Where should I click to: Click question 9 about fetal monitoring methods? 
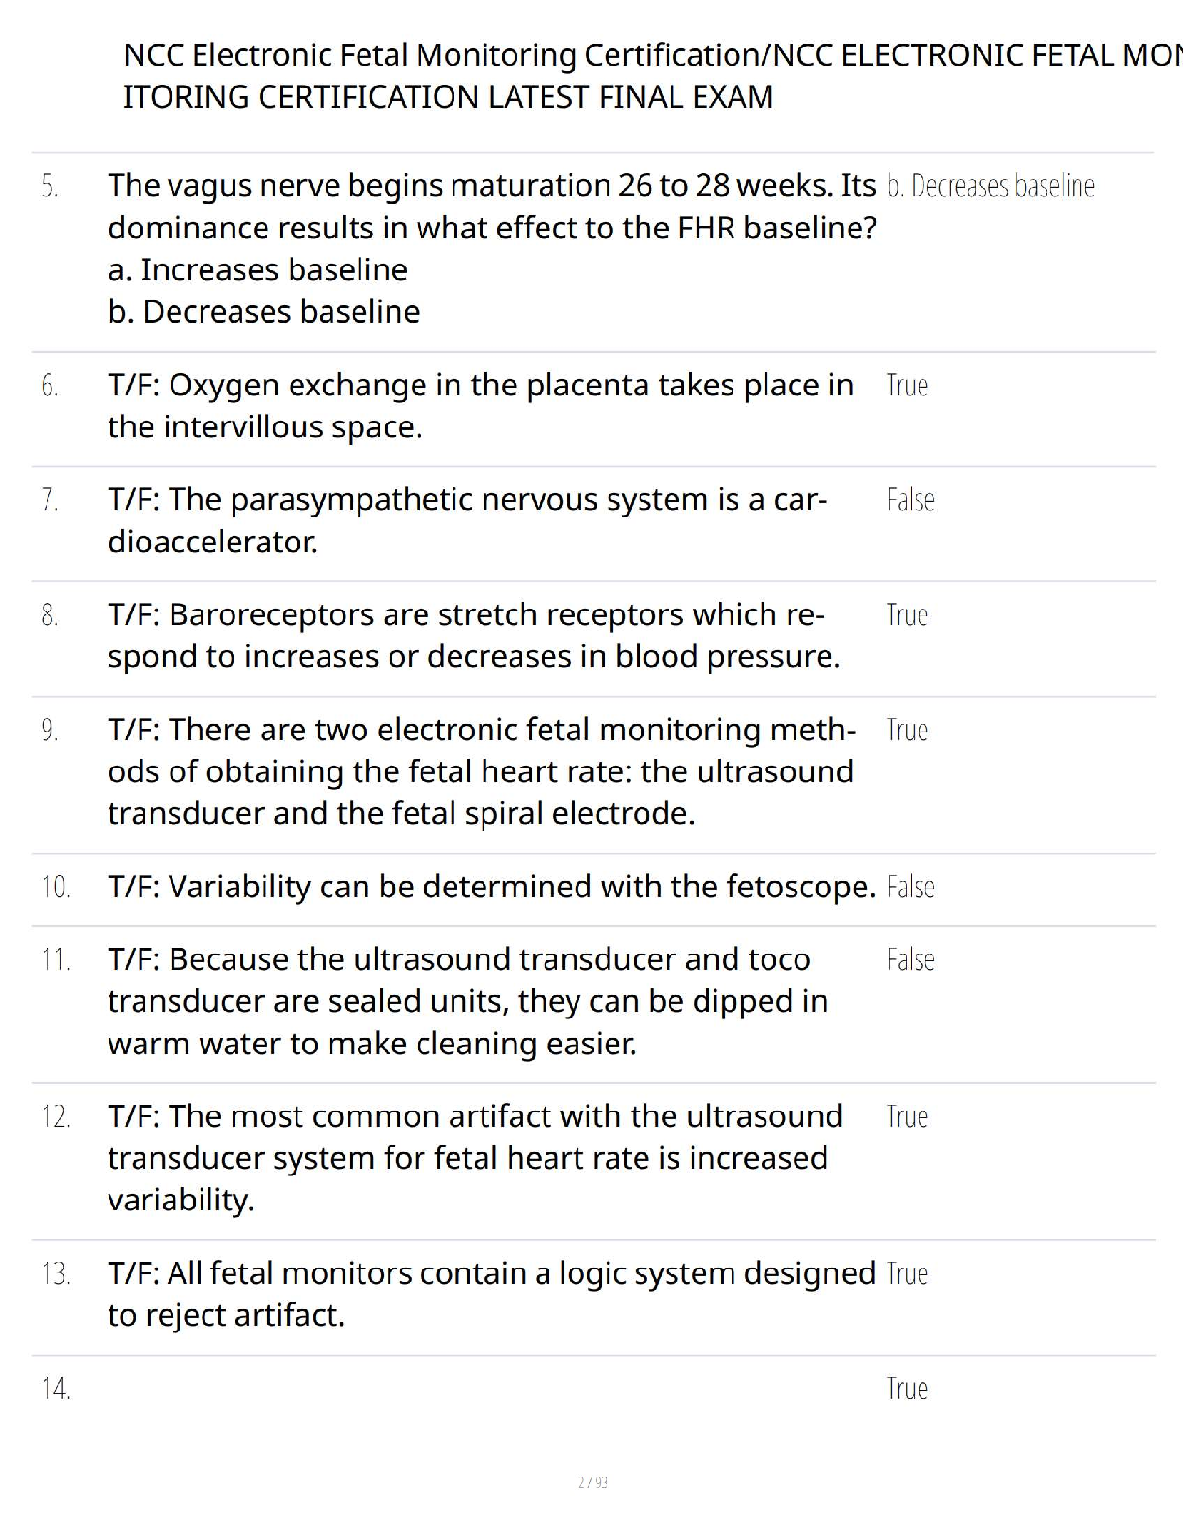[481, 771]
